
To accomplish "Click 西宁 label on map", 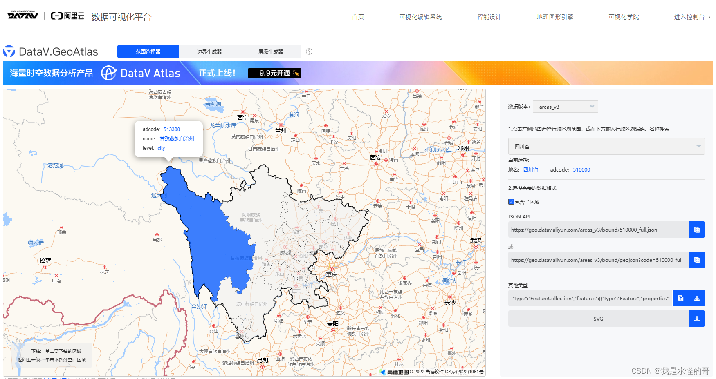I will (x=243, y=118).
